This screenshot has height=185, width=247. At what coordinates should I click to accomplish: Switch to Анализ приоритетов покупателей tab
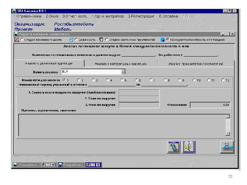(196, 64)
